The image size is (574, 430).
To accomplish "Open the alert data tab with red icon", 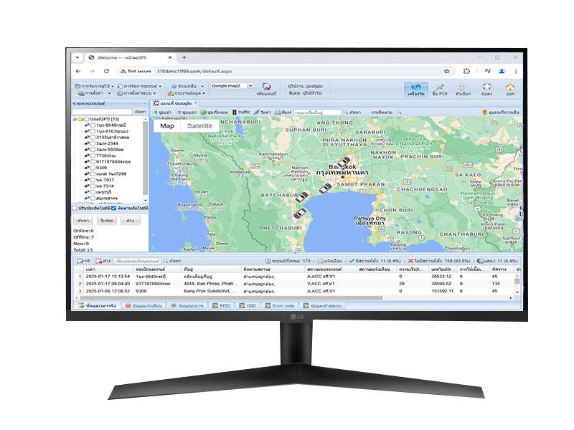I will pos(143,306).
